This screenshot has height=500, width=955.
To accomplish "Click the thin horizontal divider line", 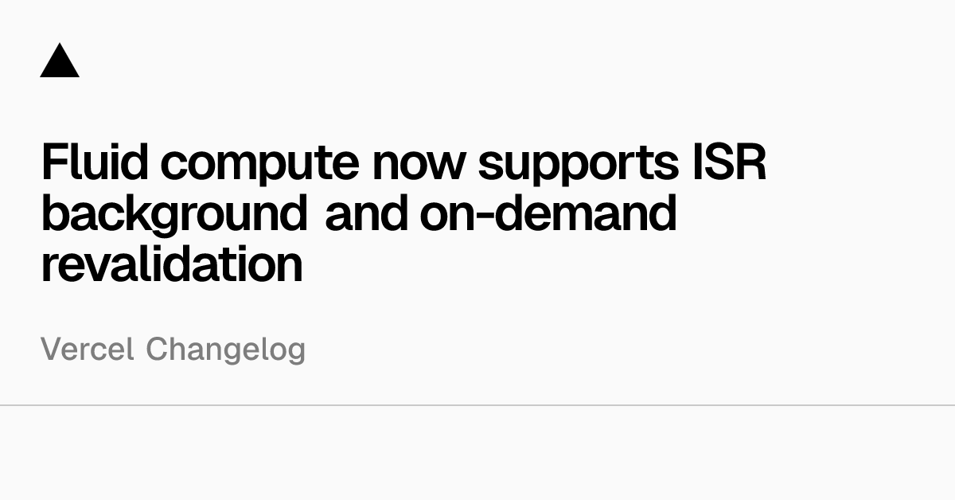I will tap(477, 405).
